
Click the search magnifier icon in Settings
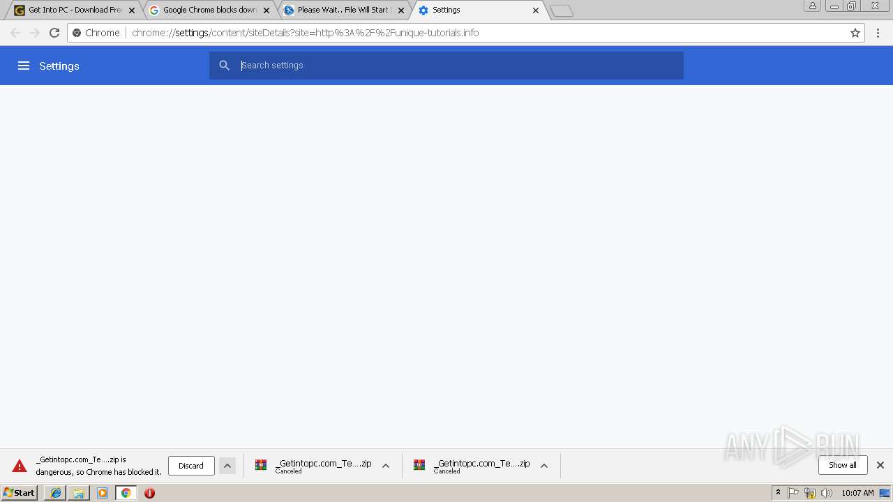pos(224,66)
